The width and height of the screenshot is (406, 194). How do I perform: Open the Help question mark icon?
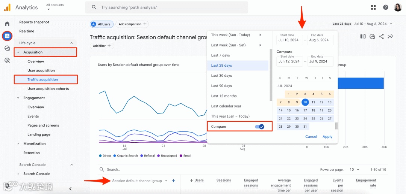click(x=386, y=7)
